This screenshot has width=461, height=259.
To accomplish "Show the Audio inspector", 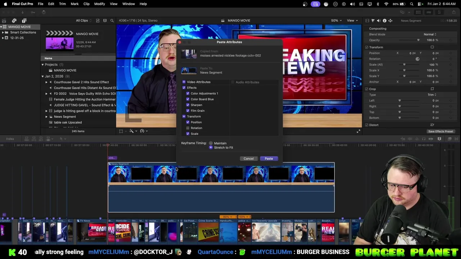I will click(x=379, y=21).
